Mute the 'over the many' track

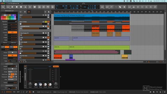click(48, 56)
